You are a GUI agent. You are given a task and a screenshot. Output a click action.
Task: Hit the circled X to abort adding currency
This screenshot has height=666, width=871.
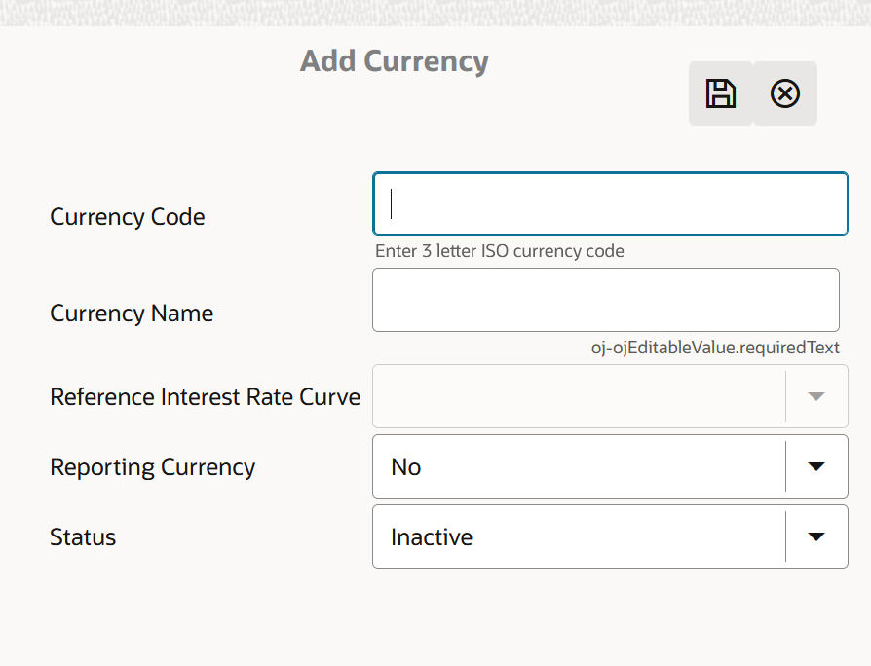tap(785, 92)
